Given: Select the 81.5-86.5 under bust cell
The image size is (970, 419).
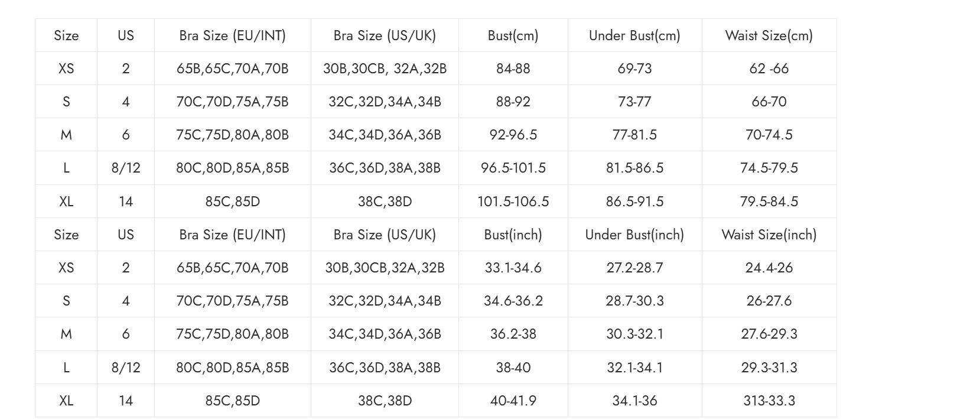Looking at the screenshot, I should [634, 168].
